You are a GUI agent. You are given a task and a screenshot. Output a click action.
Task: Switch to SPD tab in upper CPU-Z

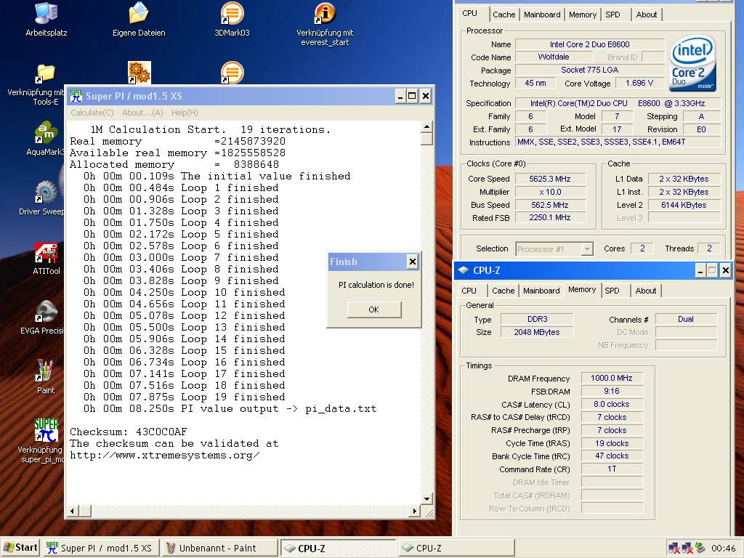click(x=613, y=15)
